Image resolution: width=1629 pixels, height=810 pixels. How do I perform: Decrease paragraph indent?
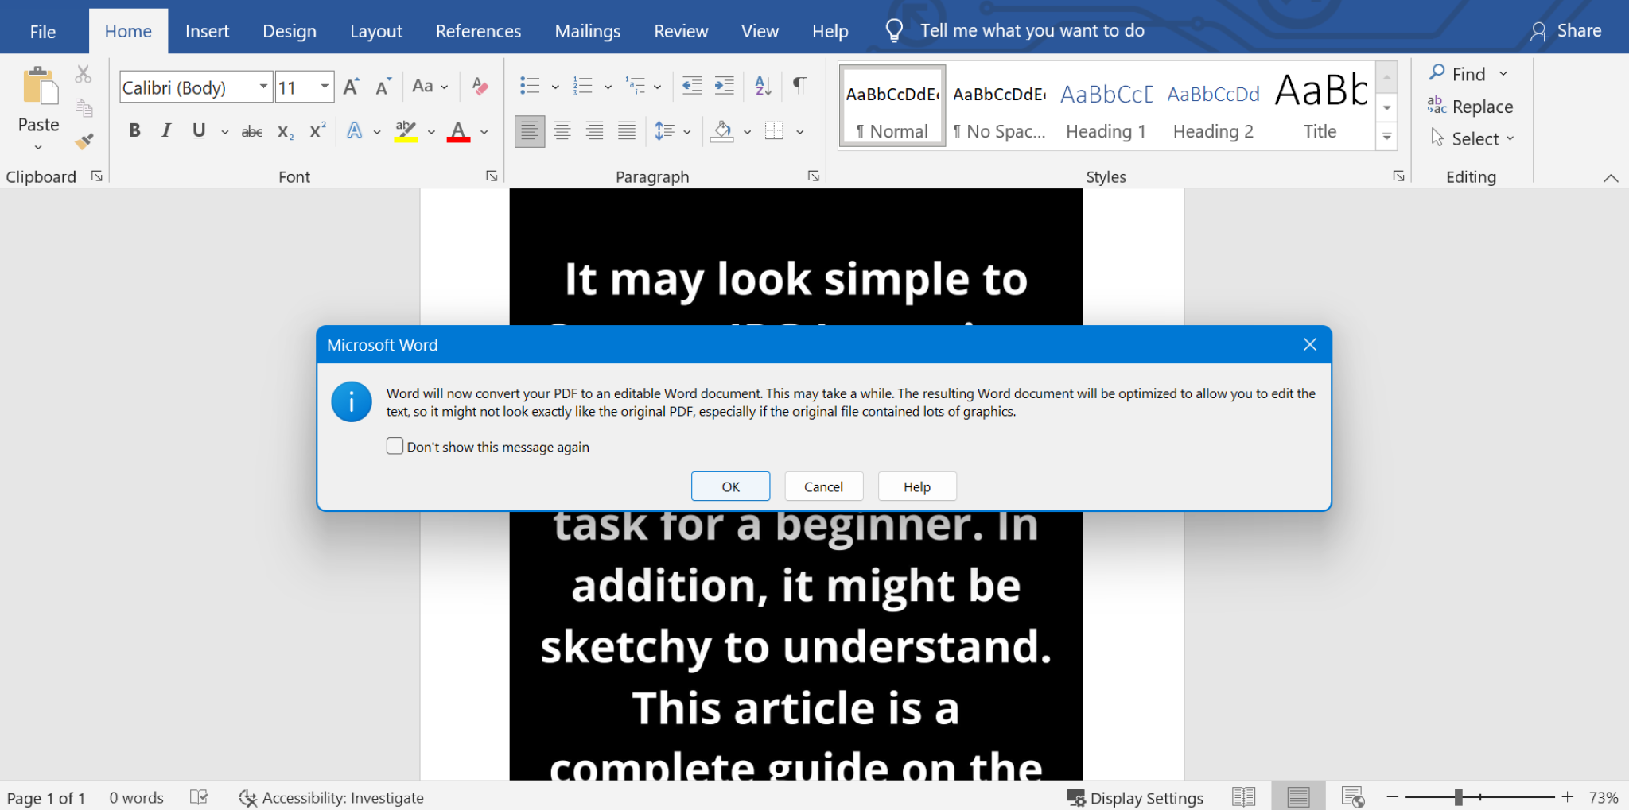point(692,86)
